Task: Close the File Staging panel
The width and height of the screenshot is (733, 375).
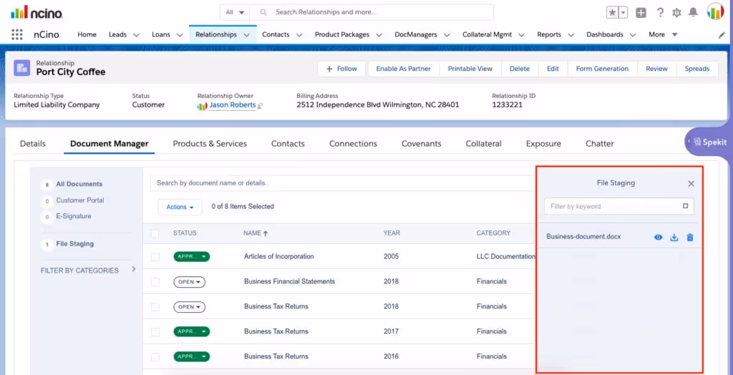Action: [691, 184]
